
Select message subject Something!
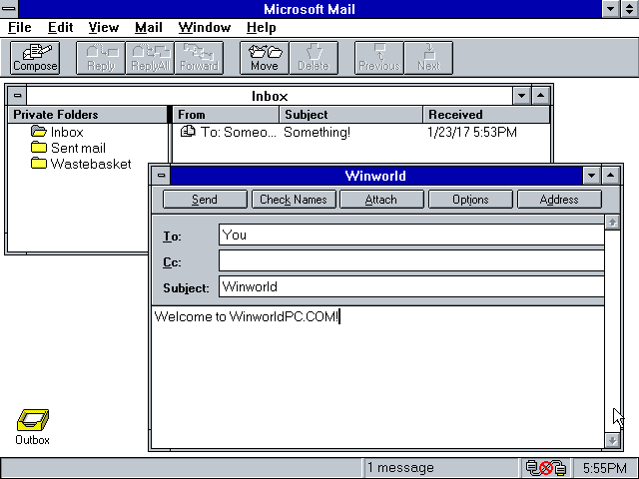317,132
